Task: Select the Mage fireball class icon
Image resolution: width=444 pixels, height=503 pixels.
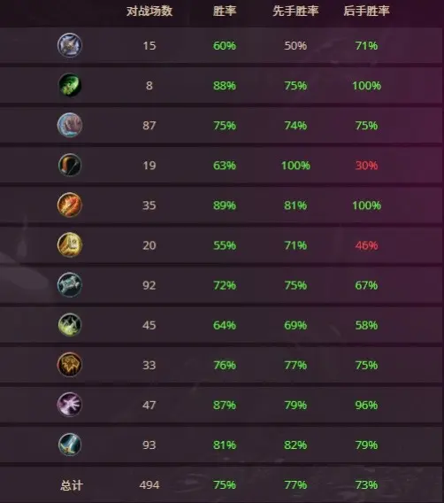Action: 70,205
